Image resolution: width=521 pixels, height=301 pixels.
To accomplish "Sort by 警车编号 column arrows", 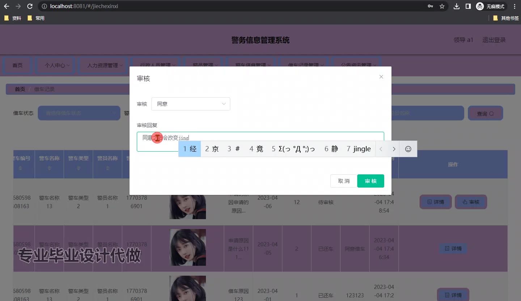I will pos(20,168).
